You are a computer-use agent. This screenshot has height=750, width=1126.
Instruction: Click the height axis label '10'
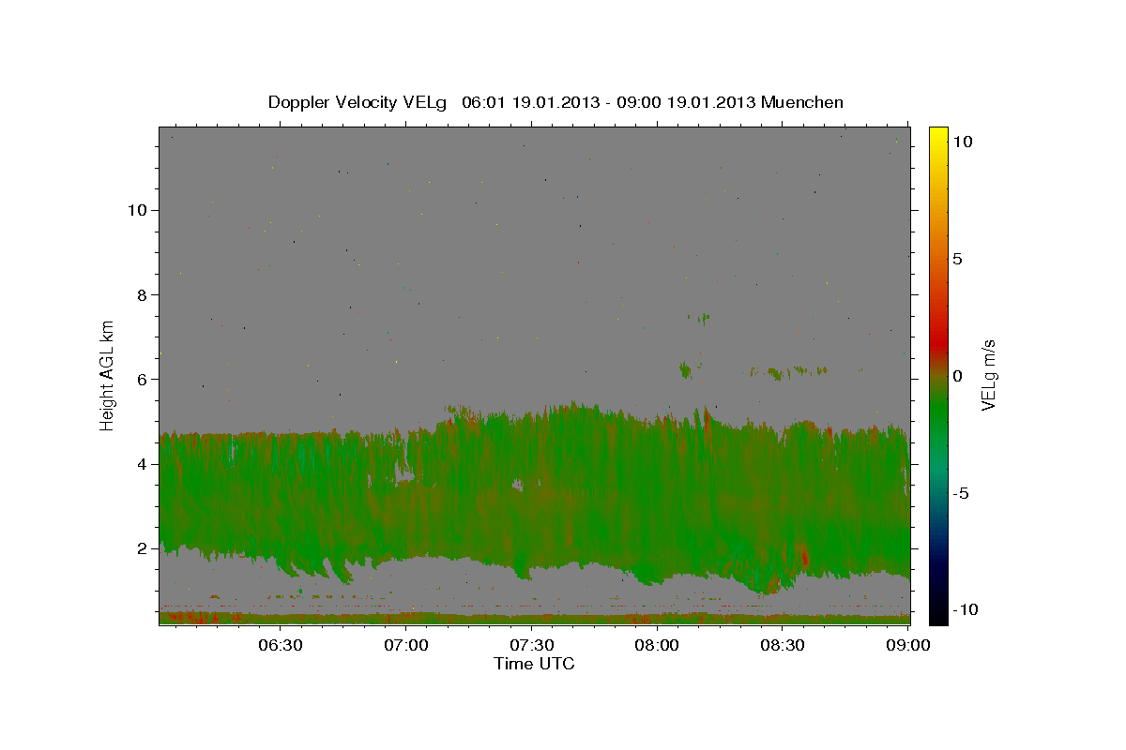tap(139, 209)
